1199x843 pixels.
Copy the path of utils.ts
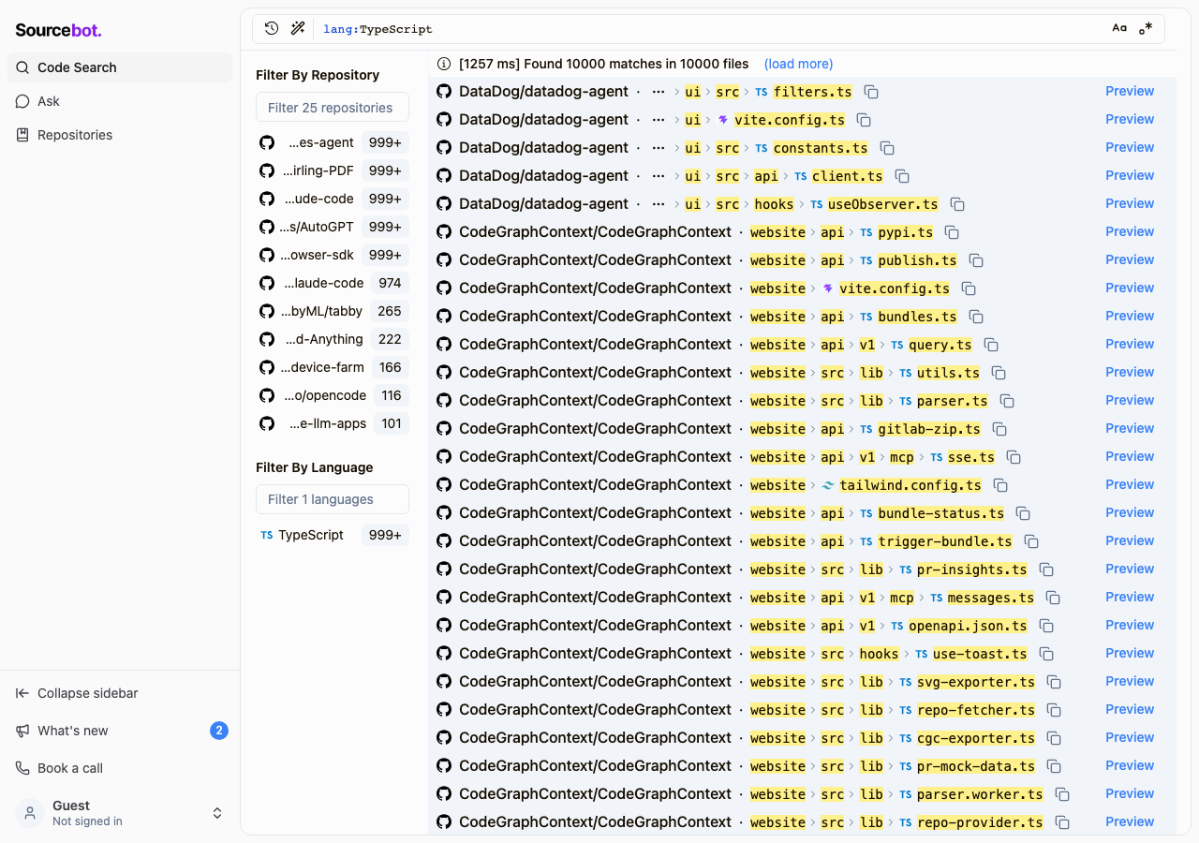999,373
